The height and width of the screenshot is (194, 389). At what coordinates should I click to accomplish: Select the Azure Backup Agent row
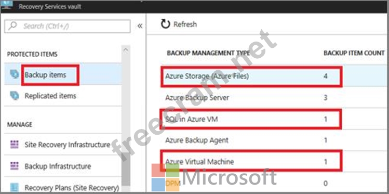click(x=274, y=140)
